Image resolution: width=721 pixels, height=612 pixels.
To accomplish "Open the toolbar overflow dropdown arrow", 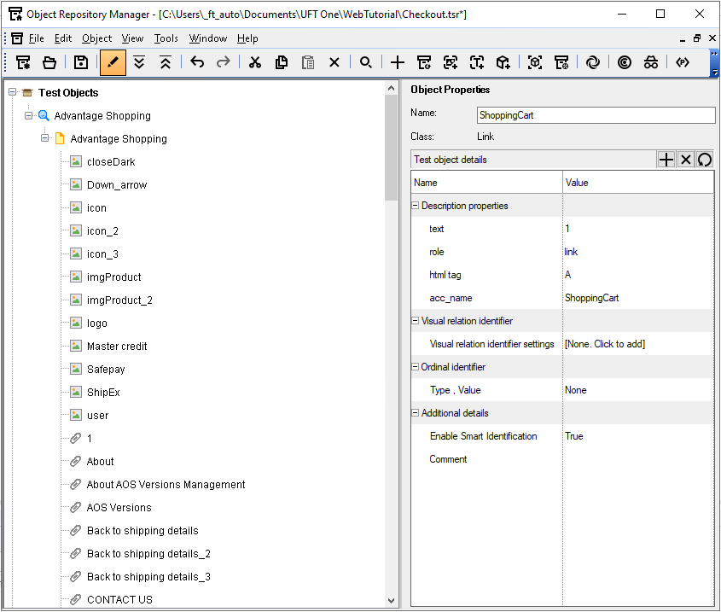I will (714, 73).
